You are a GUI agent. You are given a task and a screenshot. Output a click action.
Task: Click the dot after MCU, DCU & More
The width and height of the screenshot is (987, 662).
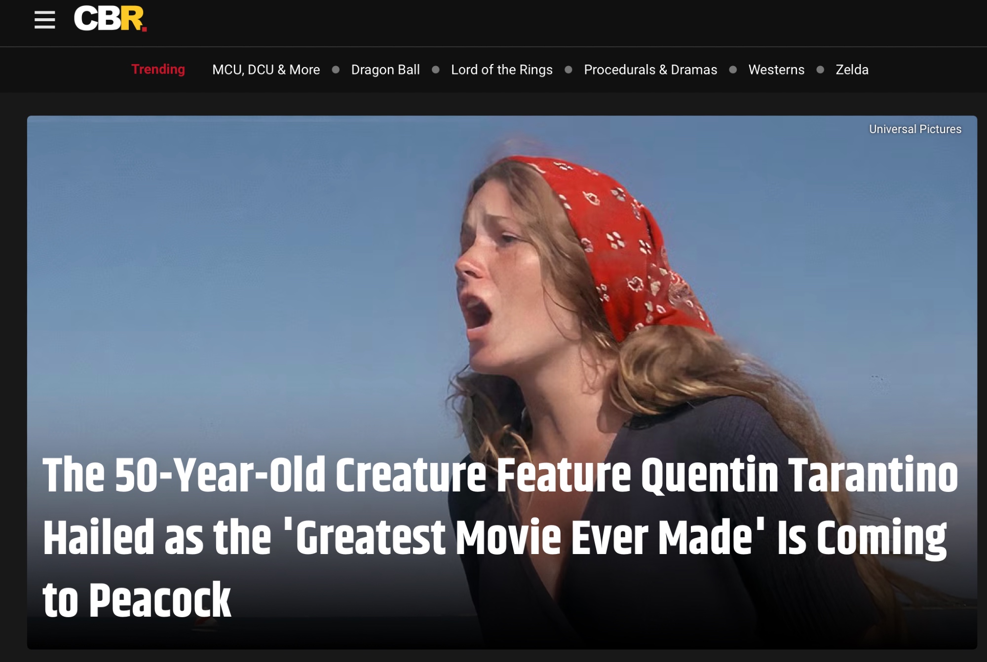click(336, 70)
